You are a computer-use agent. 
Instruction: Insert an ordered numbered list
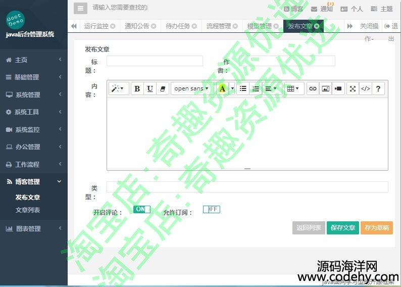[x=256, y=88]
